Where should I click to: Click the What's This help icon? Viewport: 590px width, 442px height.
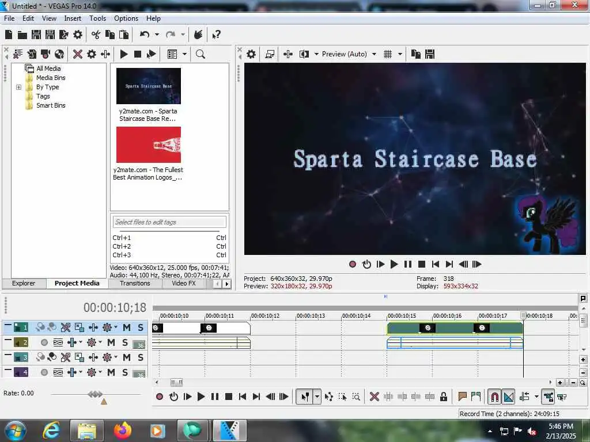[x=217, y=35]
